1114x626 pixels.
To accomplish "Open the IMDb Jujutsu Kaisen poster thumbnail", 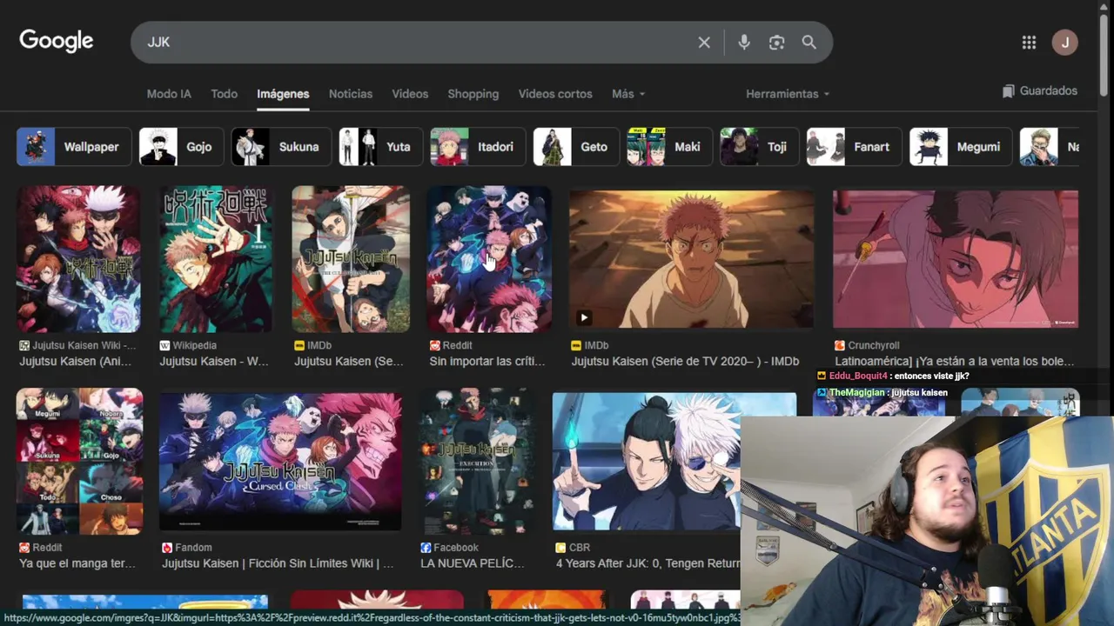I will click(x=351, y=259).
